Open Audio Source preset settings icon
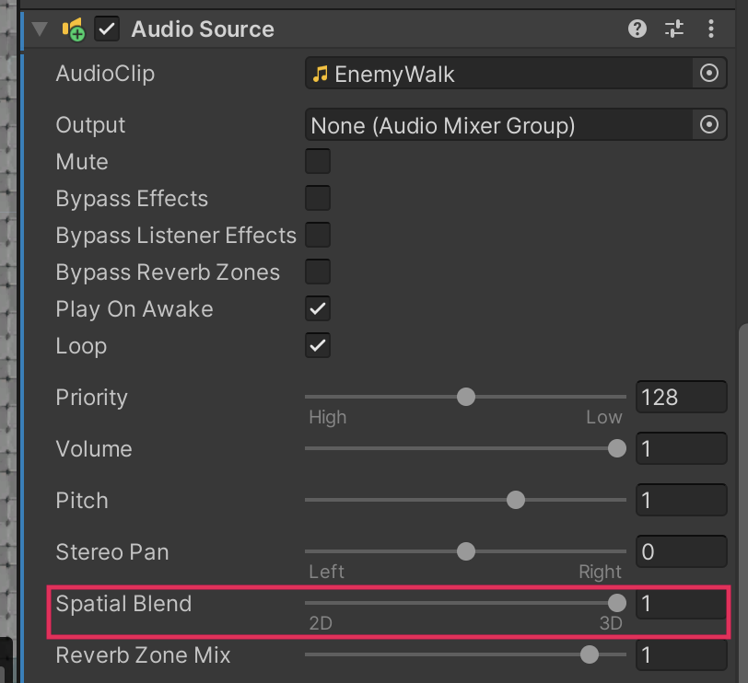This screenshot has width=748, height=683. point(674,29)
